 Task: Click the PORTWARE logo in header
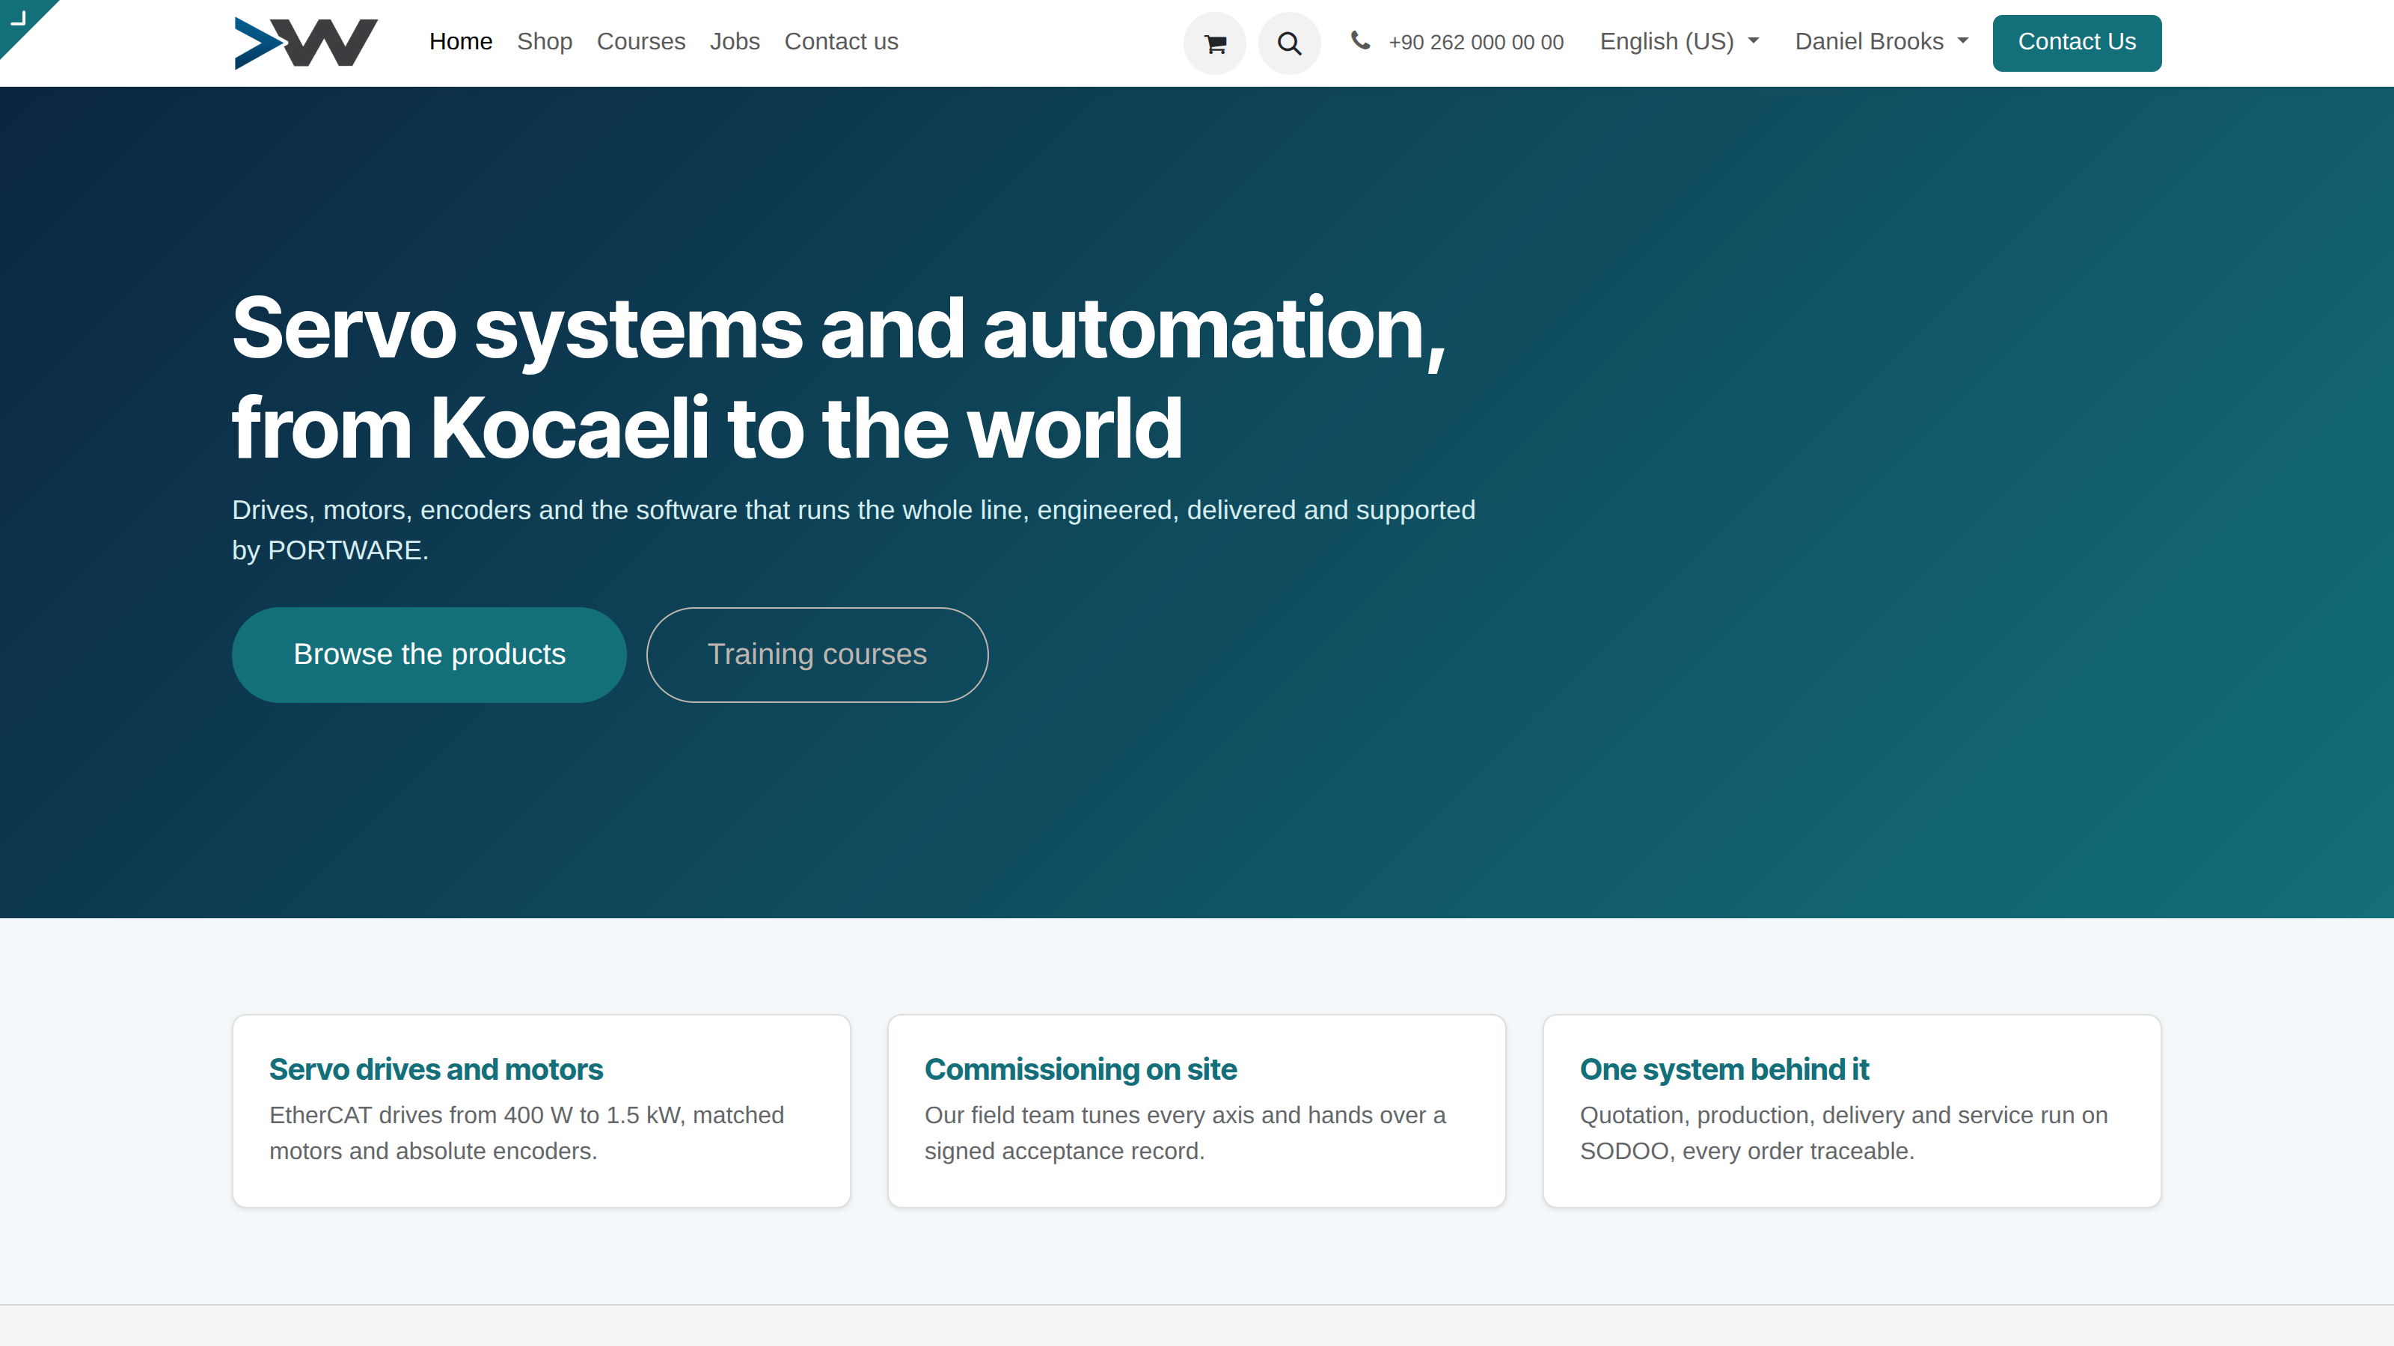(306, 43)
